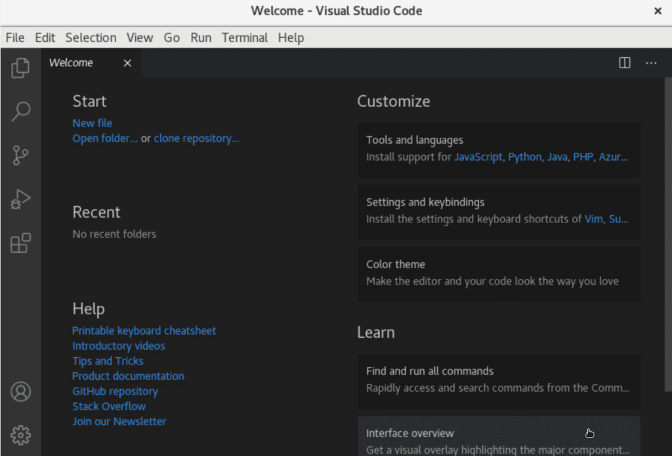This screenshot has width=672, height=456.
Task: Click the clone repository link
Action: (196, 138)
